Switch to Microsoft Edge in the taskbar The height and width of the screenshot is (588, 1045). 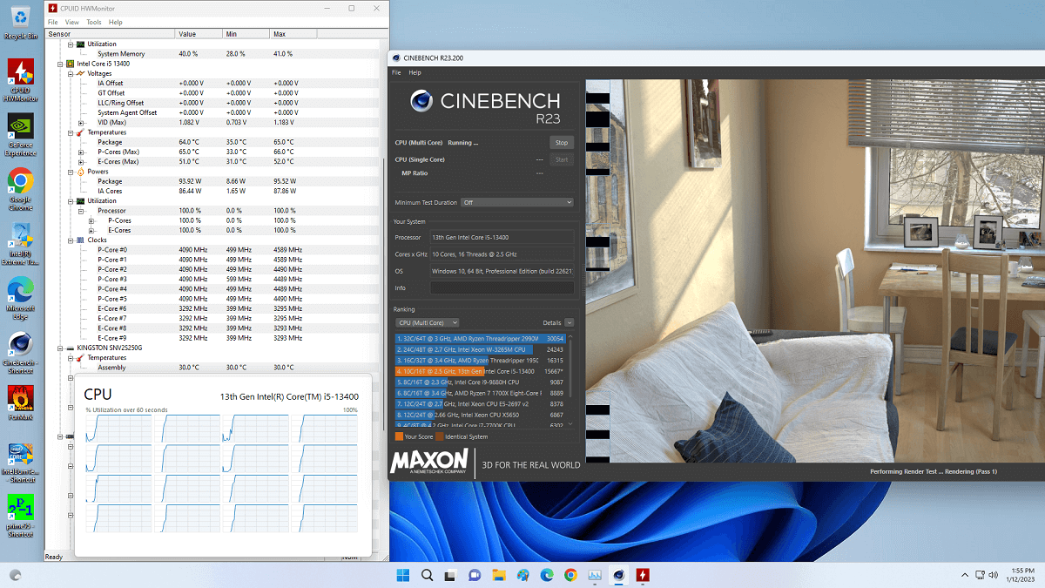coord(547,575)
